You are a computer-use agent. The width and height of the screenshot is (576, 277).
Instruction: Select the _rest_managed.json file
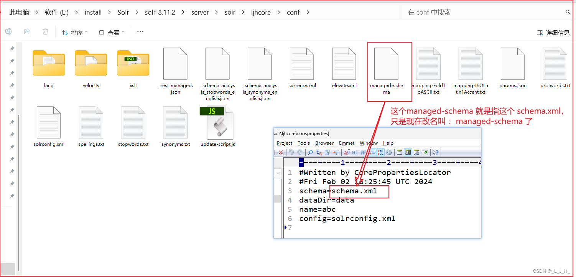(175, 72)
